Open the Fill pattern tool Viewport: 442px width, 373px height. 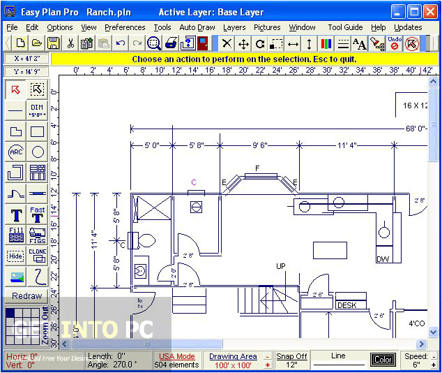[x=15, y=235]
